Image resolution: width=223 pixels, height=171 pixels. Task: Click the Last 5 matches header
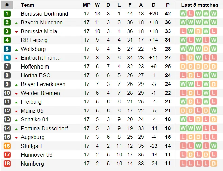pos(200,5)
